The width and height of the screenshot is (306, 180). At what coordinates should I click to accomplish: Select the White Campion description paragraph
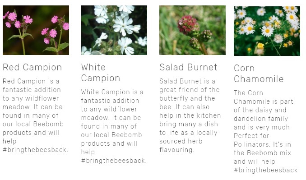coord(114,126)
